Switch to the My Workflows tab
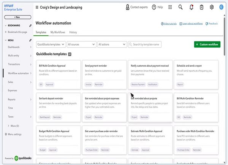228x165 pixels. 57,32
